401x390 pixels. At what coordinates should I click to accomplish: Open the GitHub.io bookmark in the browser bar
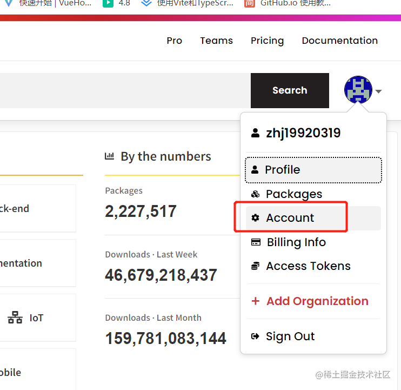(x=288, y=3)
